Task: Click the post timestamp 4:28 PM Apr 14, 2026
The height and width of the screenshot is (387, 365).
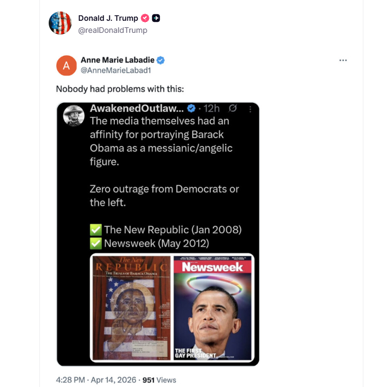Action: (96, 380)
